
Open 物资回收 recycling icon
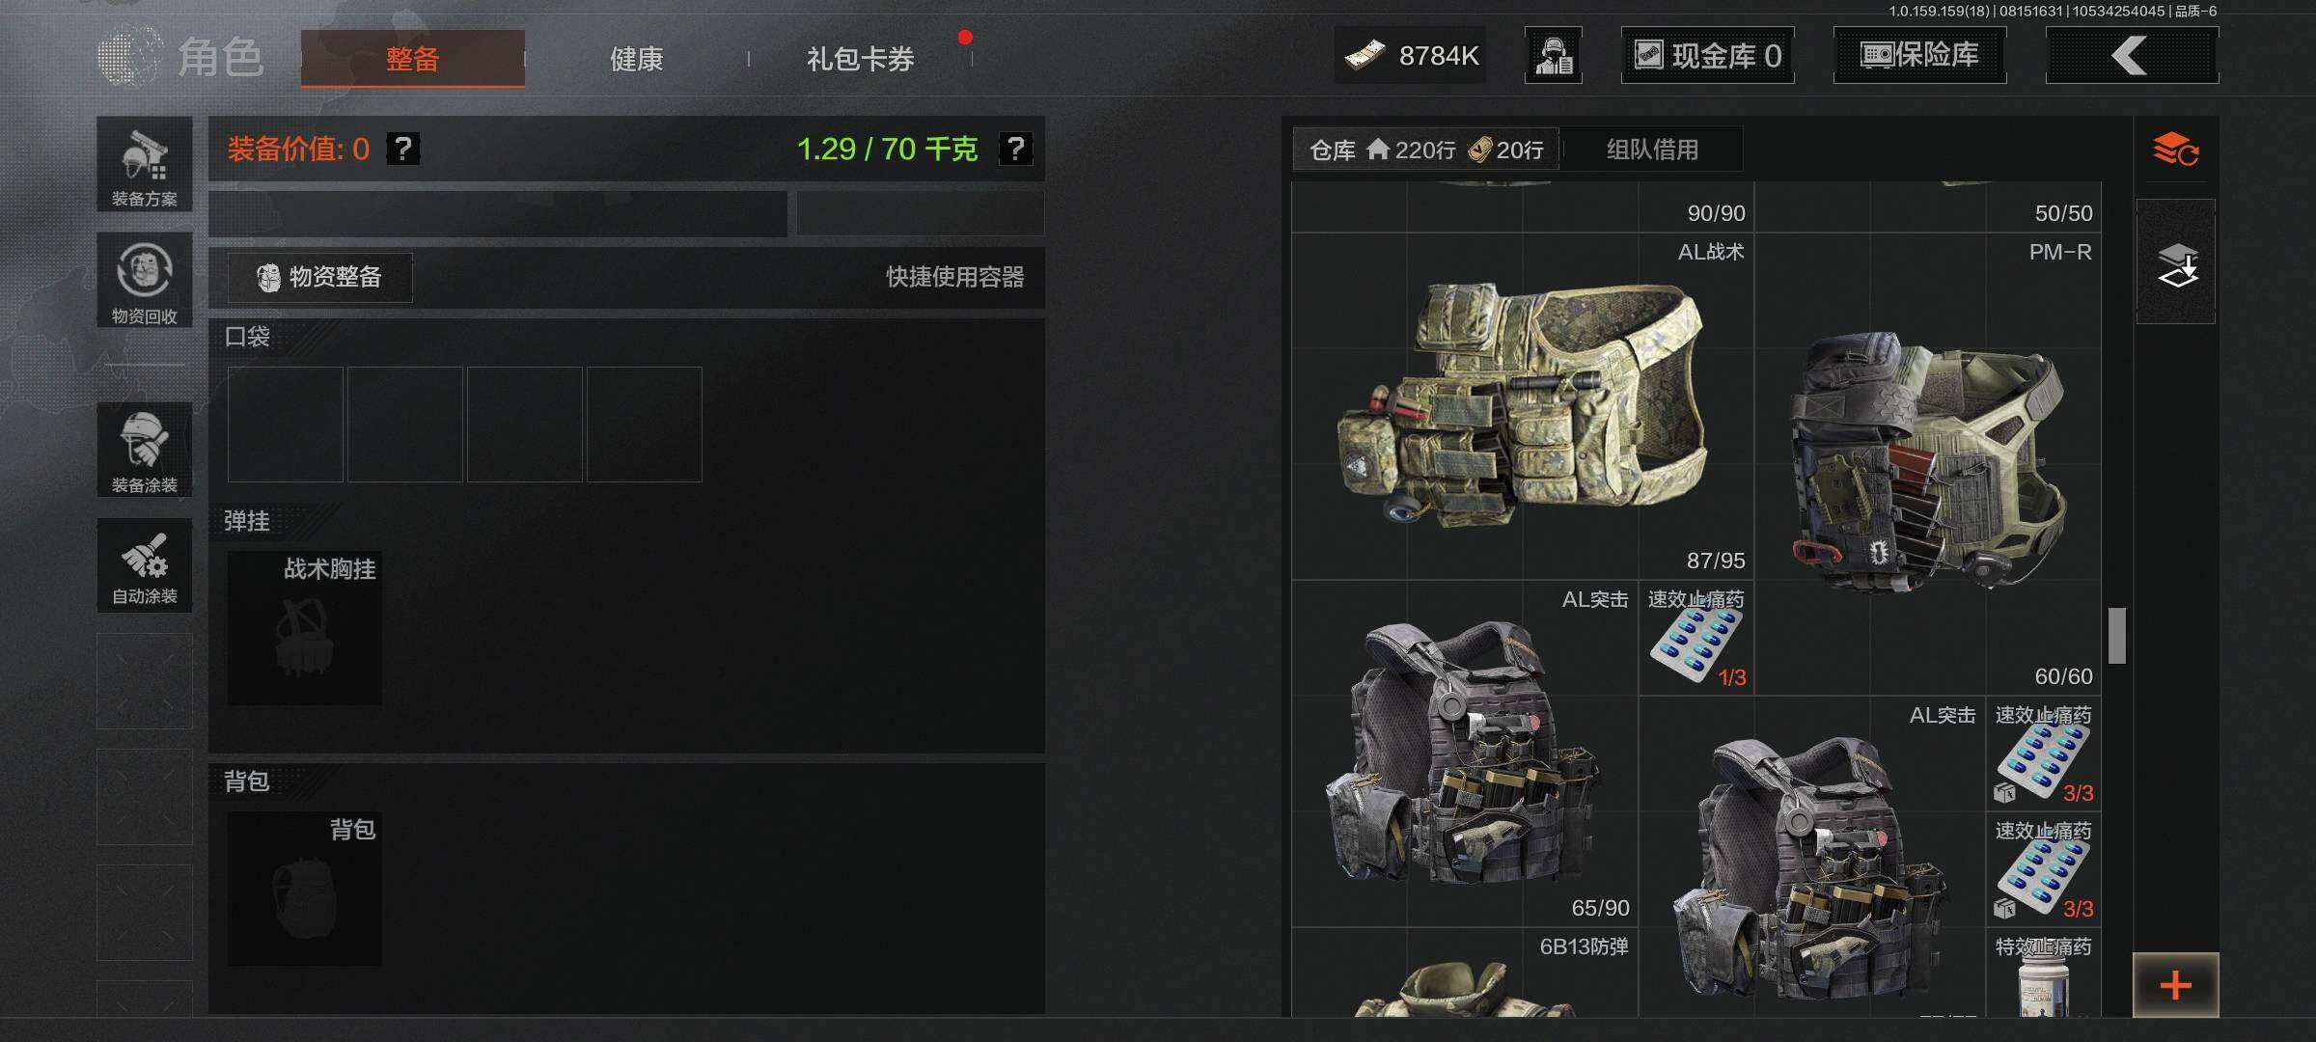click(144, 280)
